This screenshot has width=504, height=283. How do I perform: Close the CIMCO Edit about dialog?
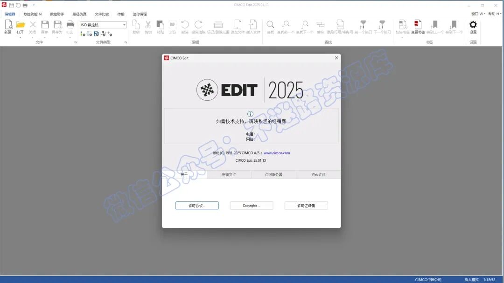click(x=336, y=58)
